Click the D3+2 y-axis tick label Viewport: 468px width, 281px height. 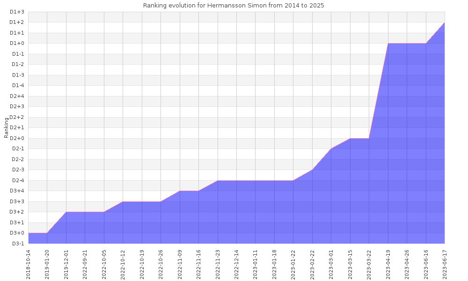tap(17, 212)
